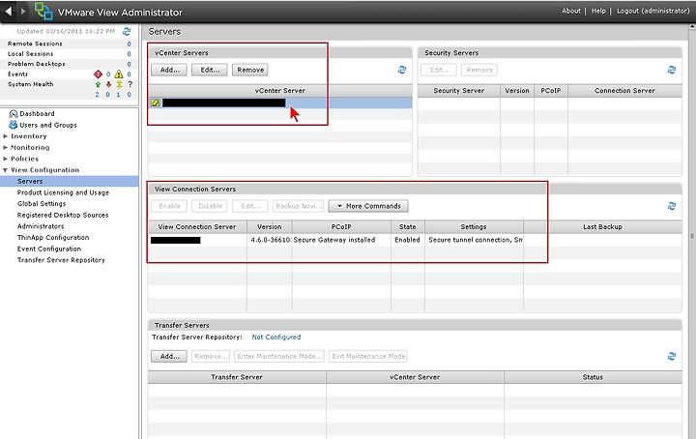Screen dimensions: 696x439
Task: Click the Backup Now button
Action: point(298,206)
